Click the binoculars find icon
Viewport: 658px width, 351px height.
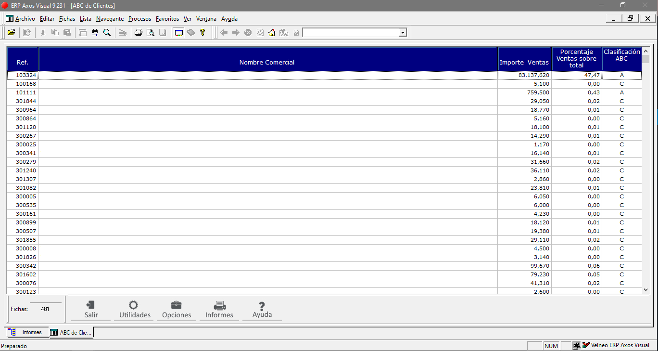click(95, 33)
